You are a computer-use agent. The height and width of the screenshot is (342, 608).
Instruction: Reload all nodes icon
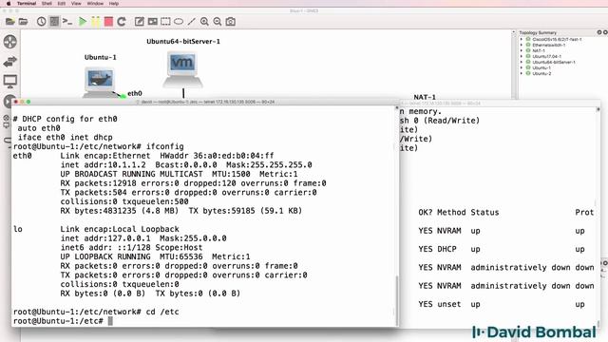pos(122,21)
